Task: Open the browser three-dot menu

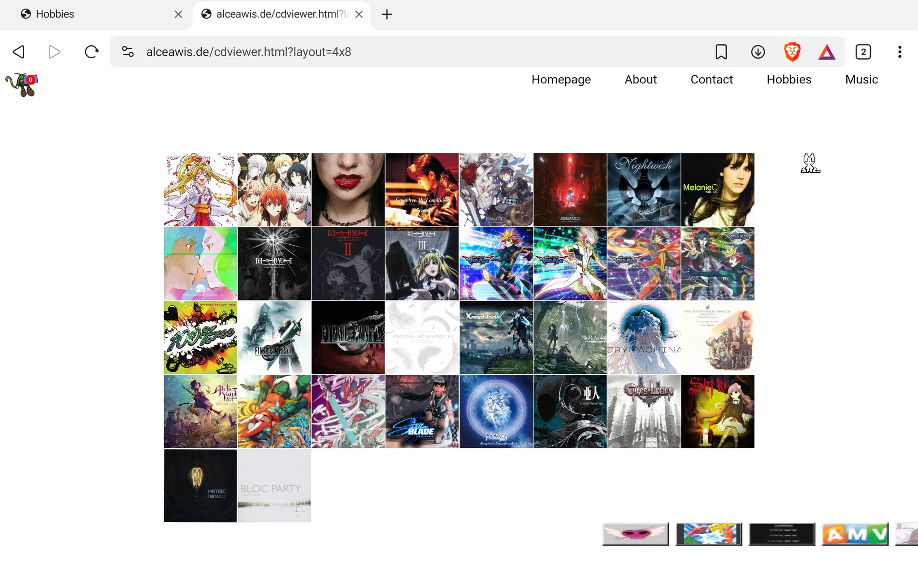Action: [x=900, y=52]
